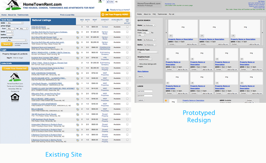Click the List Your Property HERE button

[115, 14]
